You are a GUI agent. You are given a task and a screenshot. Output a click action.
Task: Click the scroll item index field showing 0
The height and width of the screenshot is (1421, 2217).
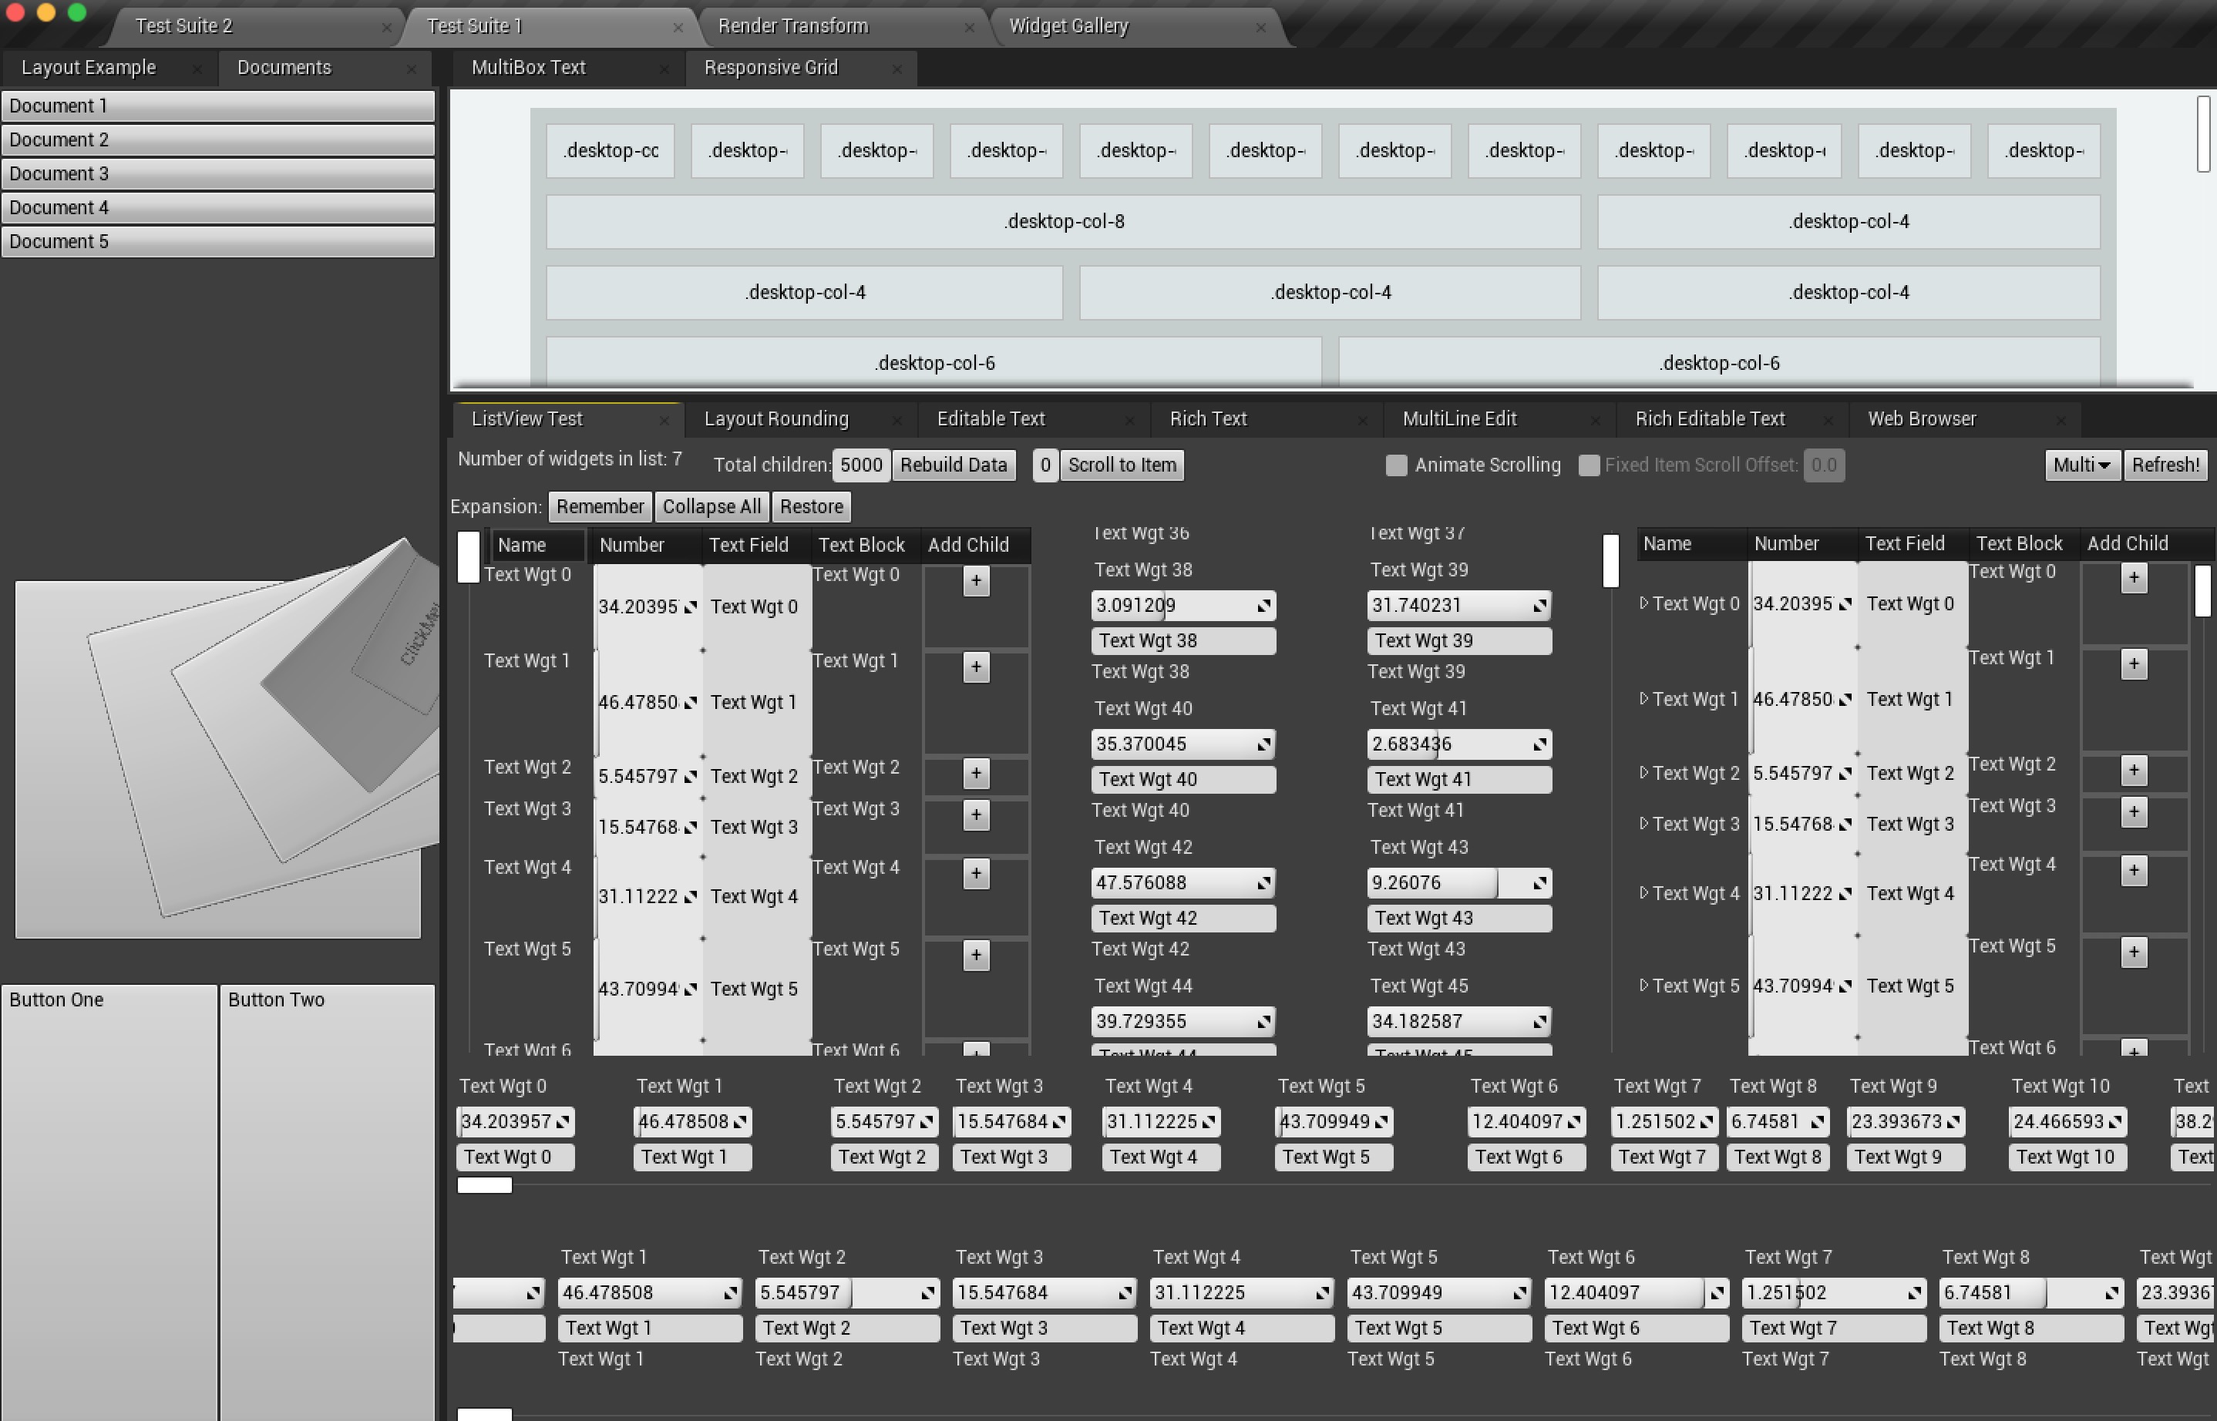click(1045, 465)
